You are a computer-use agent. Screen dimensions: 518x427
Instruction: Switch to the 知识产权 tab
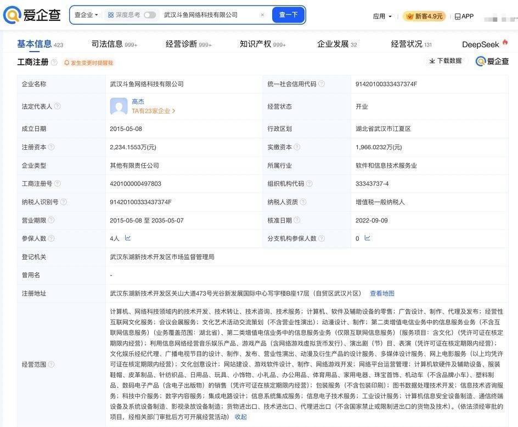pyautogui.click(x=262, y=44)
